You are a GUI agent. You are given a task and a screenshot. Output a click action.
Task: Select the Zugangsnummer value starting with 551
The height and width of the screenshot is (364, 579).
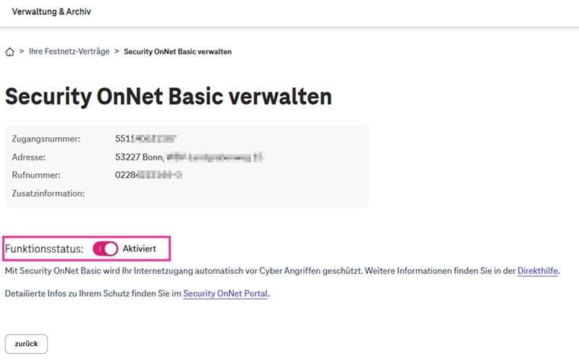[147, 138]
